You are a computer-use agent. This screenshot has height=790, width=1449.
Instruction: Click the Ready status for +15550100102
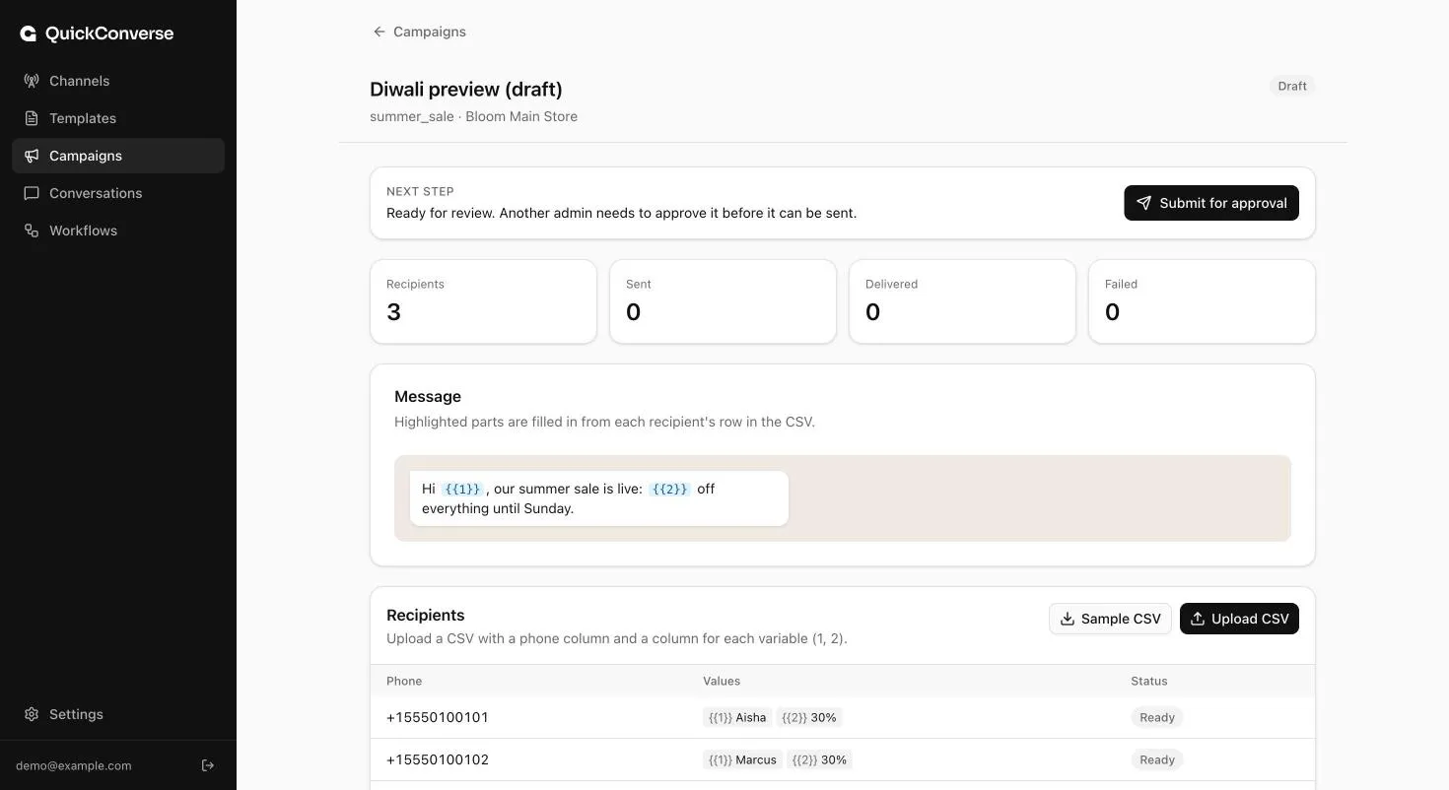1156,759
